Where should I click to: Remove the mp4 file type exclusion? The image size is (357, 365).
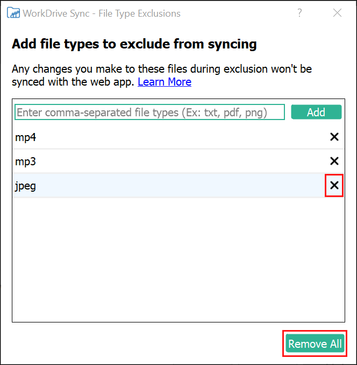coord(334,137)
